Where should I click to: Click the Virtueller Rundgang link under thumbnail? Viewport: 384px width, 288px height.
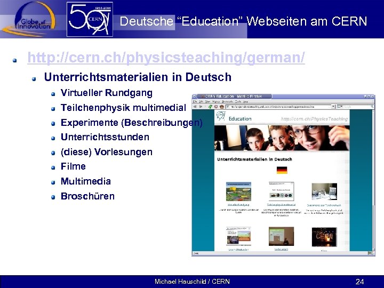pyautogui.click(x=238, y=204)
